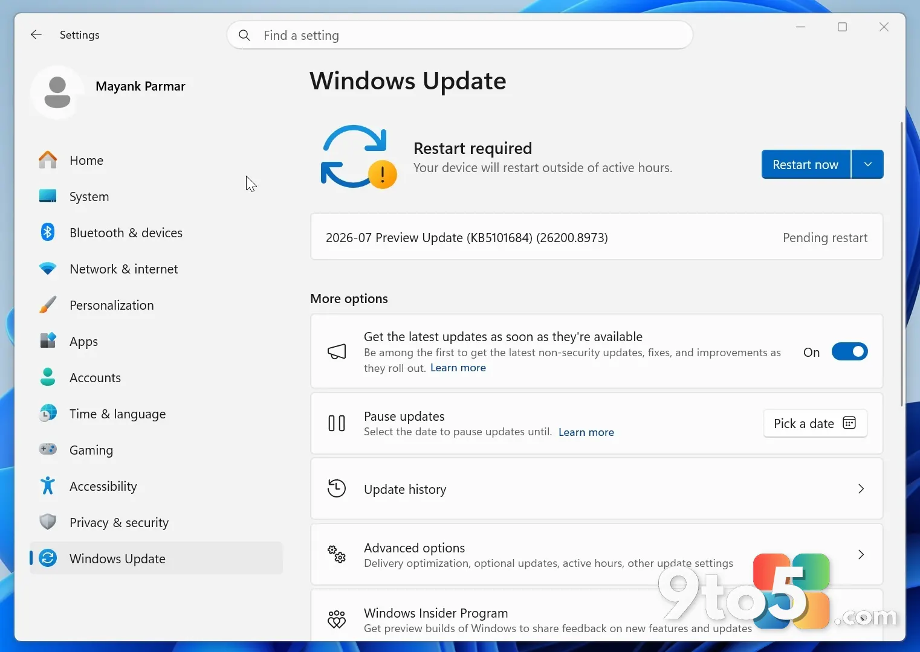Open Accounts settings

pyautogui.click(x=156, y=377)
